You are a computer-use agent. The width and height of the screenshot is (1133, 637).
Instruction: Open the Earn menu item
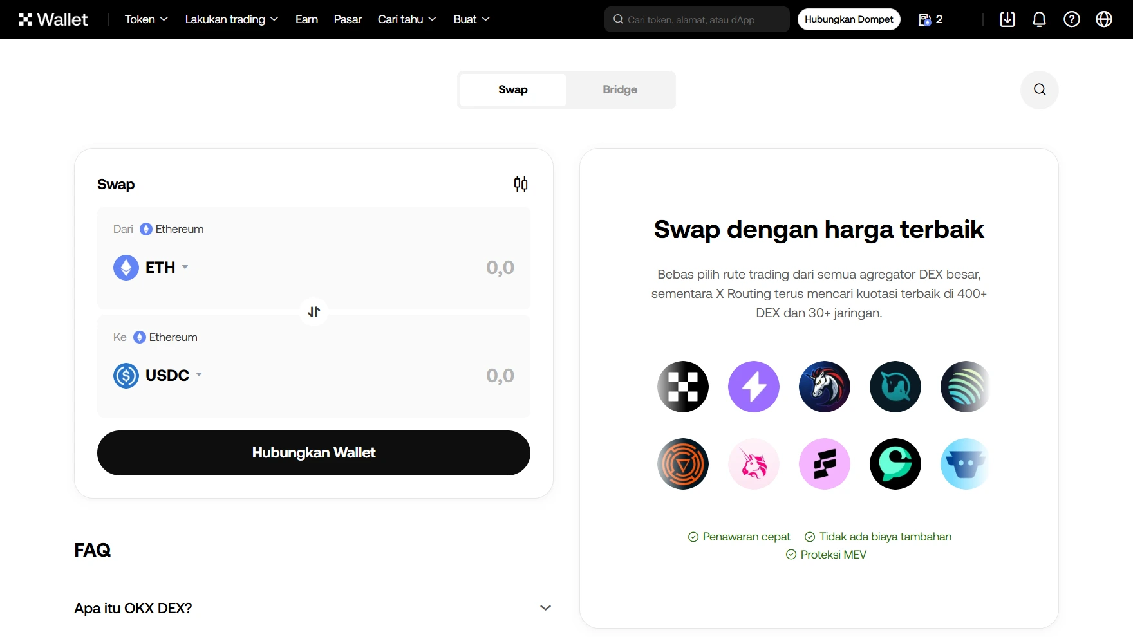[306, 19]
